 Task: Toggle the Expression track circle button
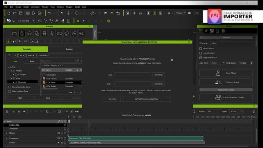(x=65, y=138)
